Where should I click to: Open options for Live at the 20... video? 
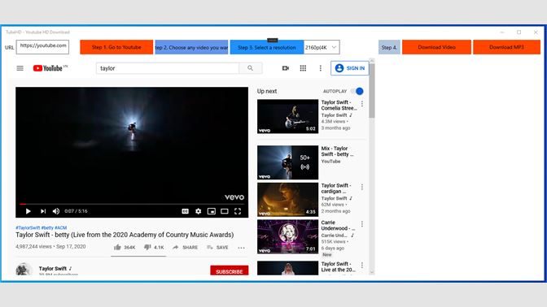(362, 266)
